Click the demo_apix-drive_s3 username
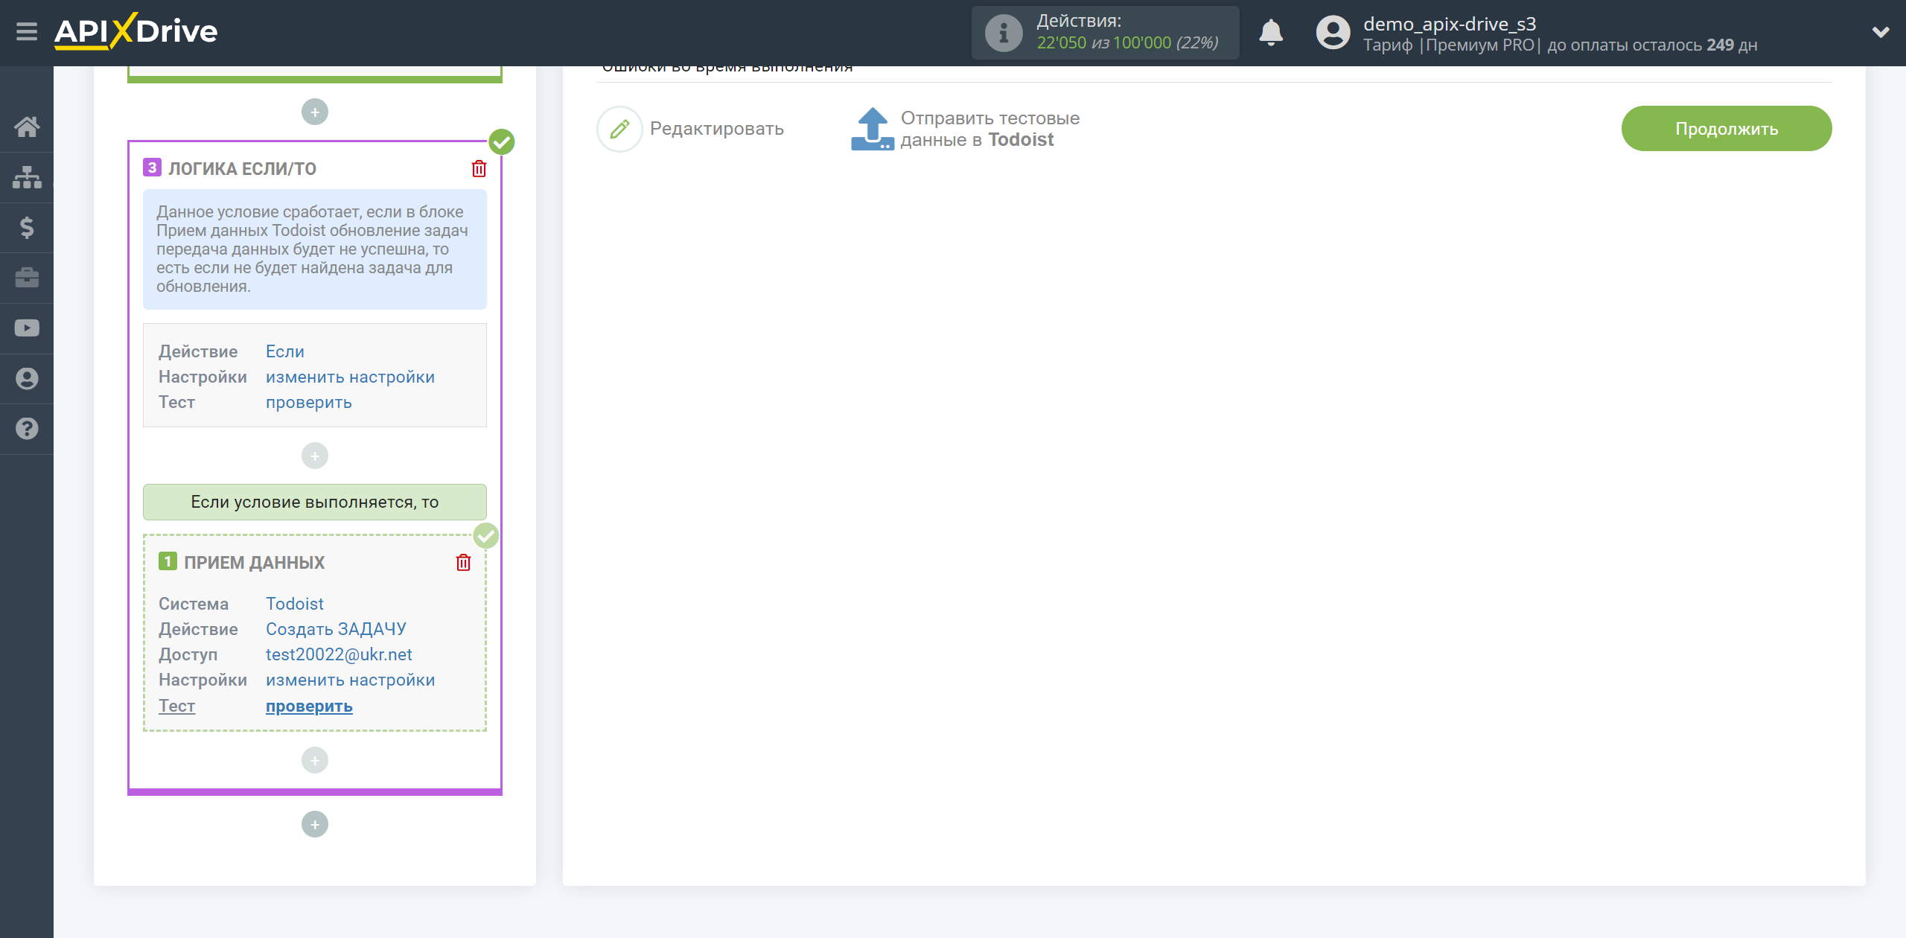1906x938 pixels. pos(1449,24)
